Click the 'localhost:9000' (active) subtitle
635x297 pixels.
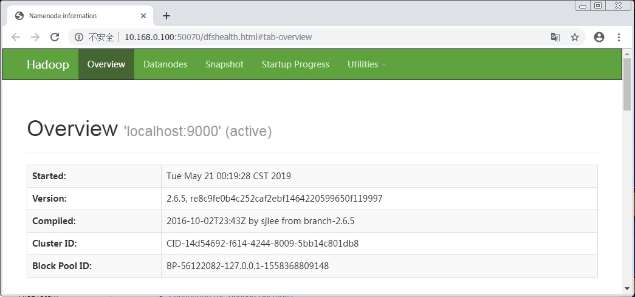click(x=197, y=131)
